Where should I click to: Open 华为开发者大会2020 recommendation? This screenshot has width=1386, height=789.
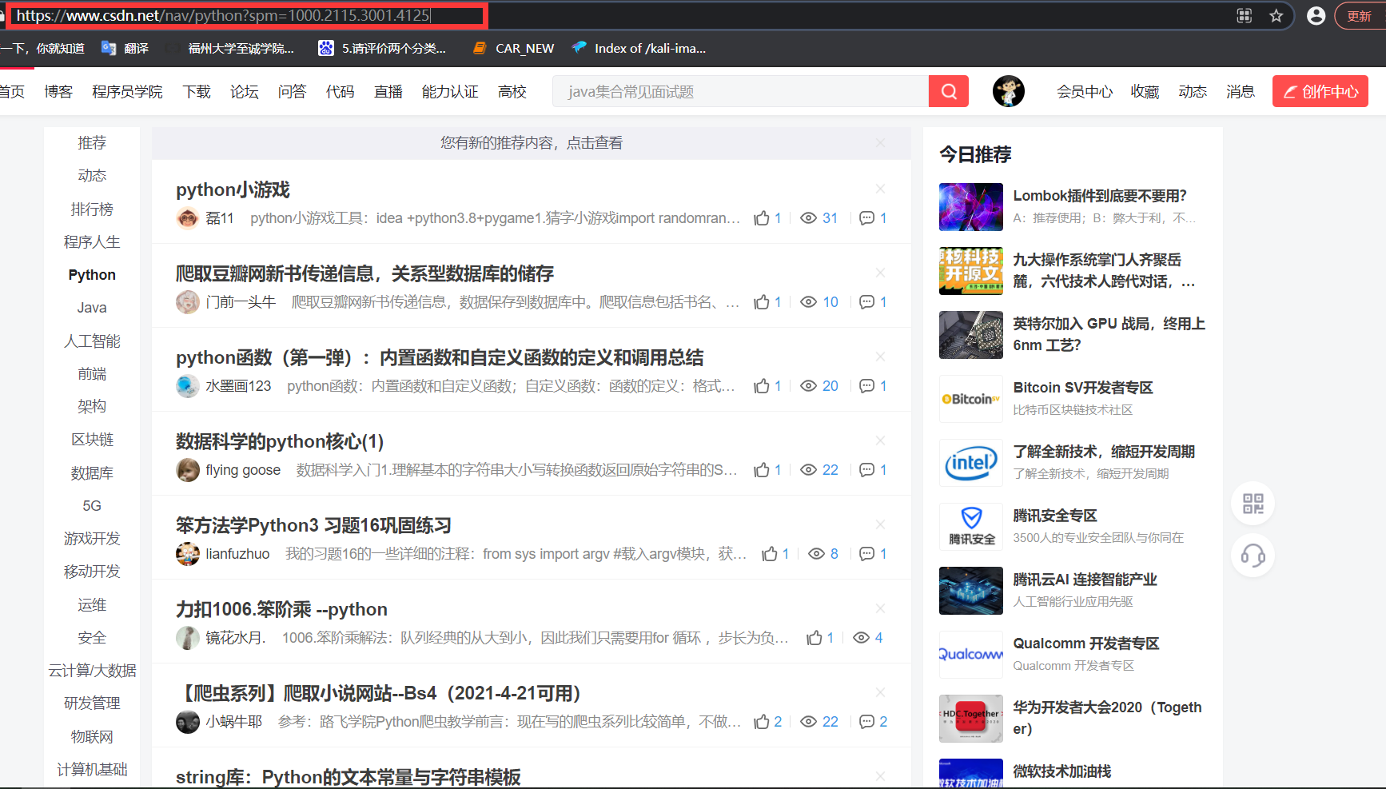pos(1108,718)
